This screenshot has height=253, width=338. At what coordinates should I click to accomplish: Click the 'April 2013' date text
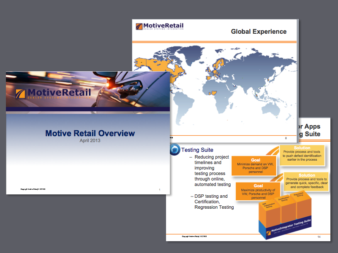tap(90, 140)
